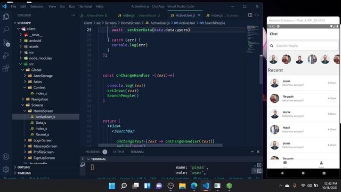
Task: Open the Selection menu
Action: (x=37, y=6)
